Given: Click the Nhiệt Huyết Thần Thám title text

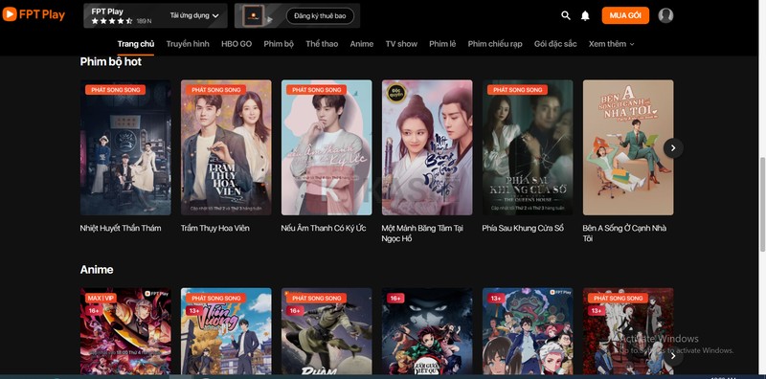Looking at the screenshot, I should 121,228.
